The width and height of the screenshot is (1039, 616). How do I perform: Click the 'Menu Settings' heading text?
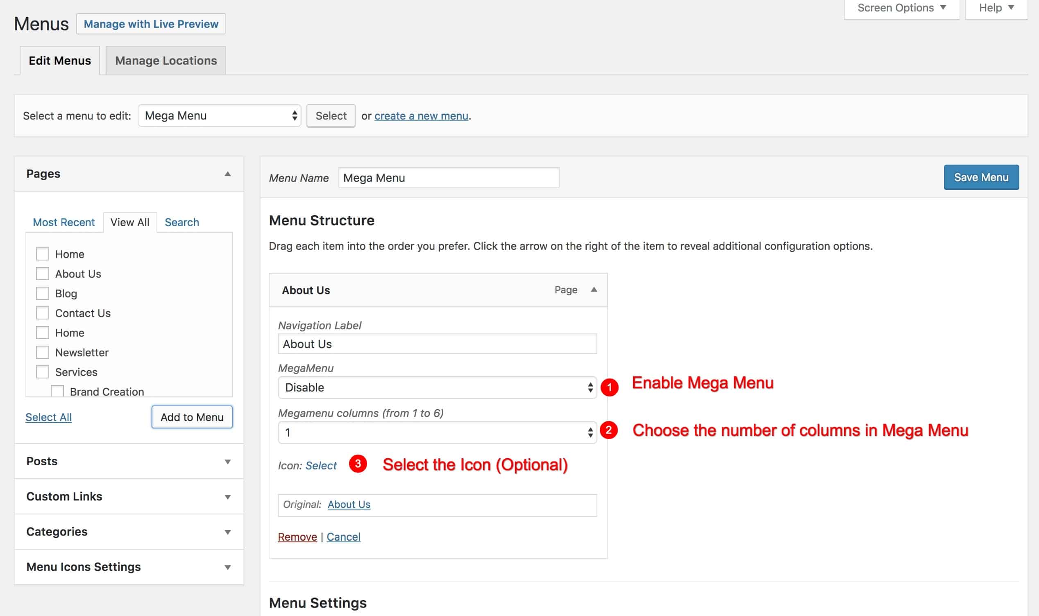point(318,603)
